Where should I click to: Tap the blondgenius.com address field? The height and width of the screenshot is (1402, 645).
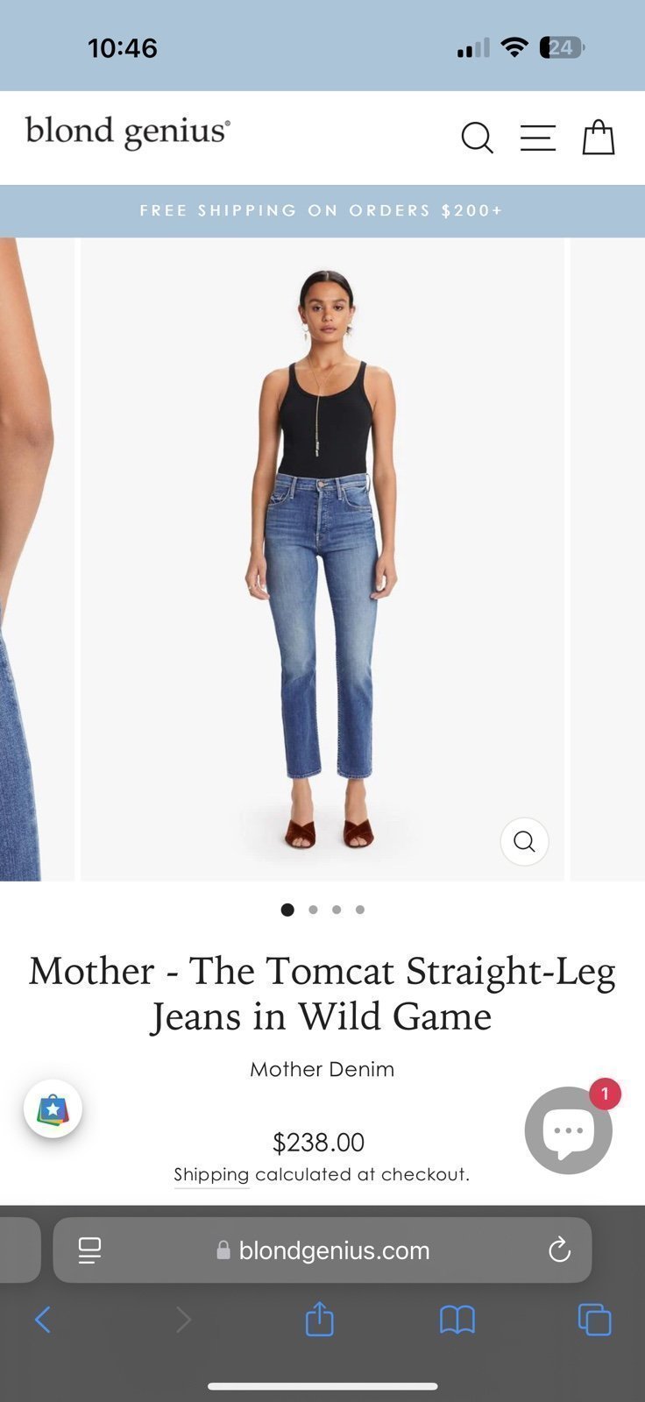coord(322,1250)
